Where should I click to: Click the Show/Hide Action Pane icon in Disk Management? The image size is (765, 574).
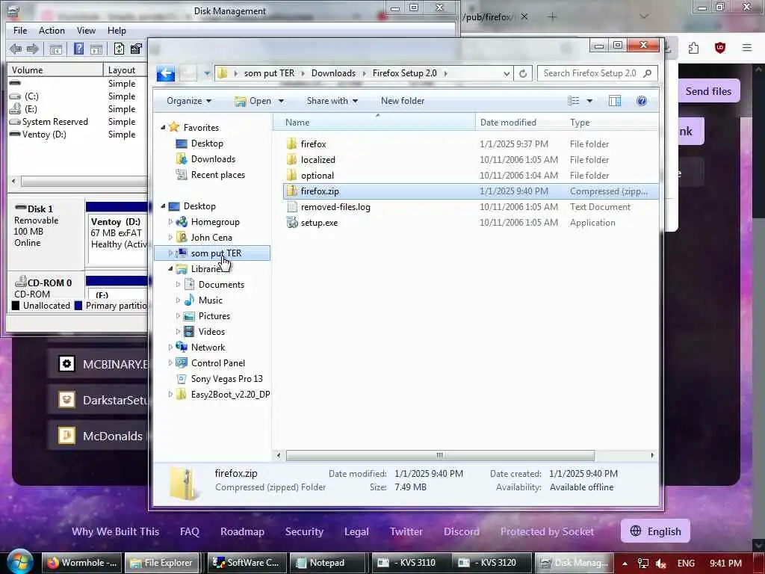tap(96, 49)
